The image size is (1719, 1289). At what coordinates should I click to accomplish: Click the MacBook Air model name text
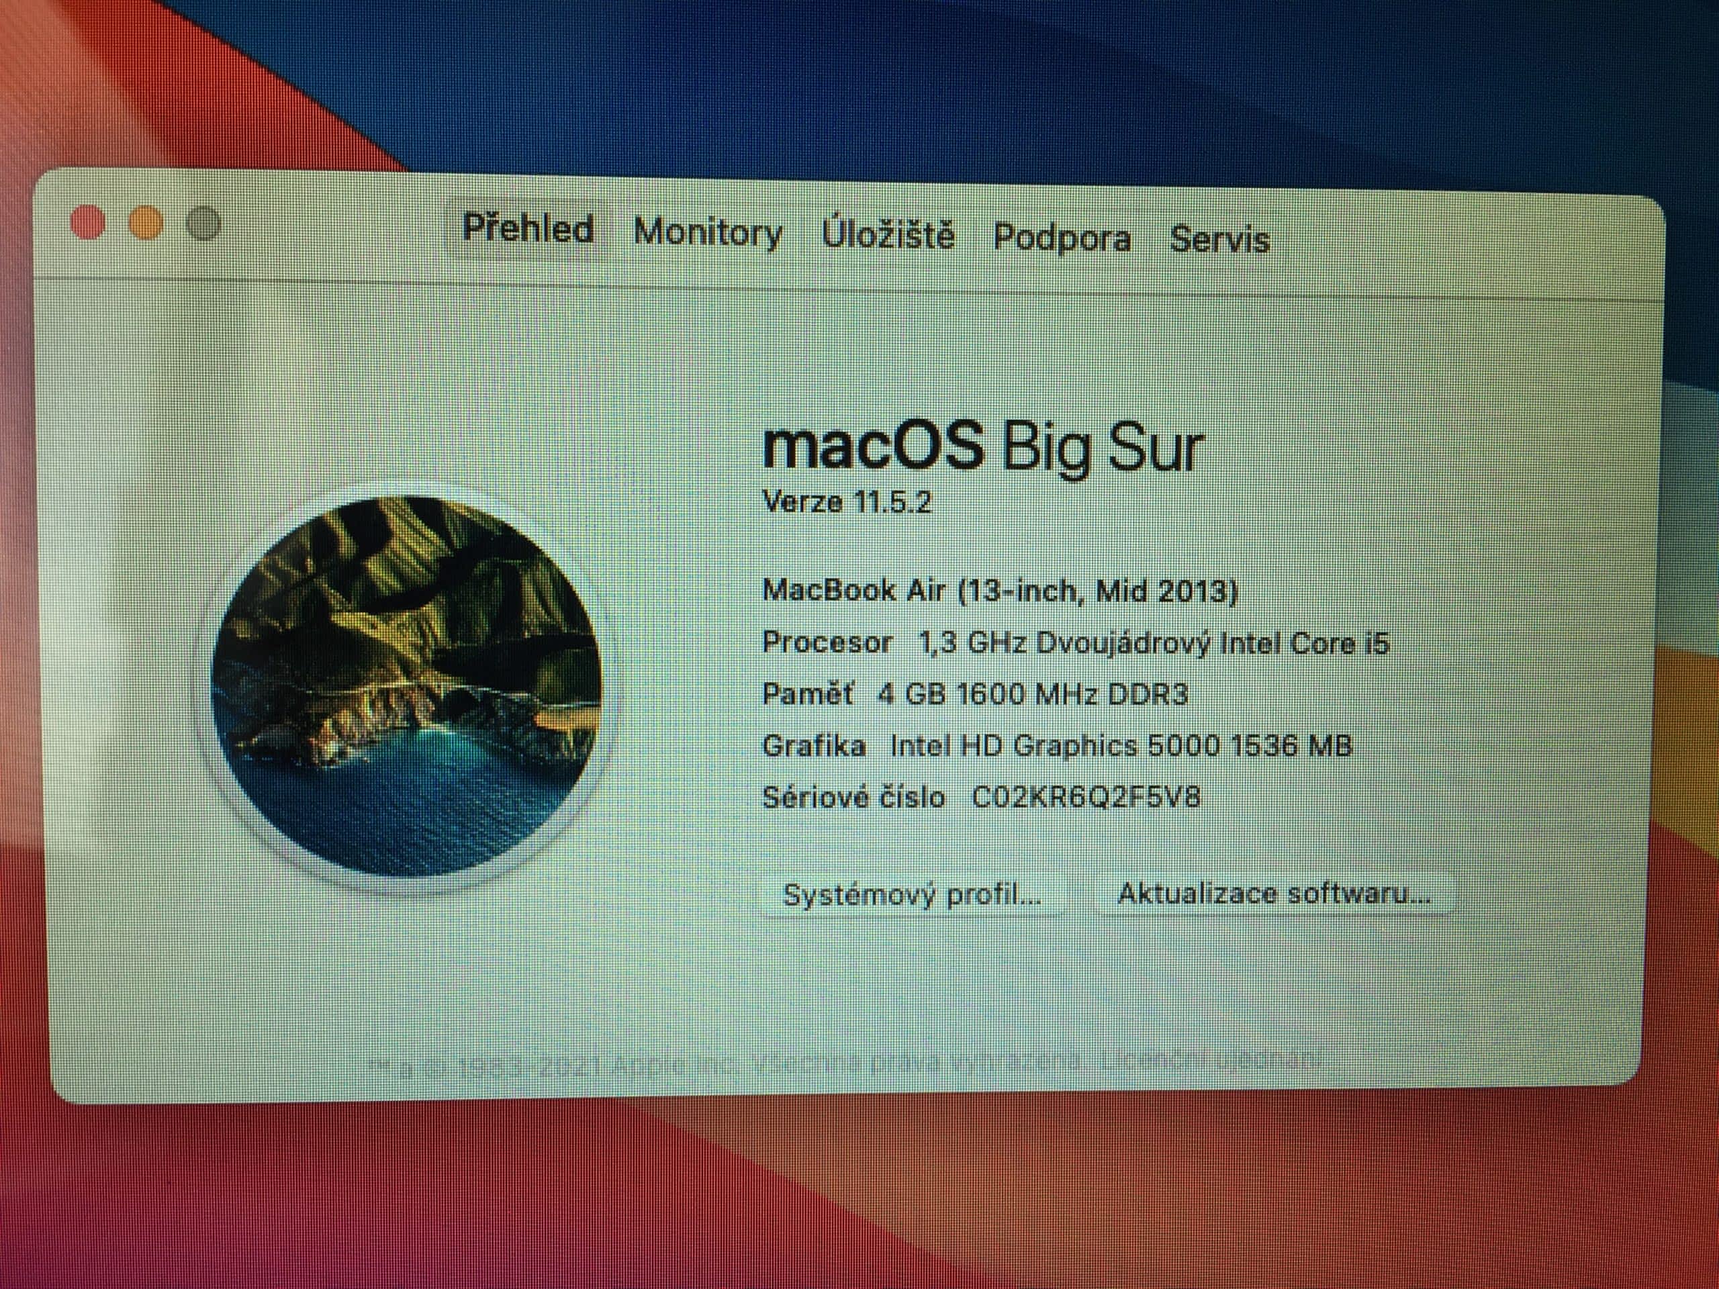click(998, 591)
